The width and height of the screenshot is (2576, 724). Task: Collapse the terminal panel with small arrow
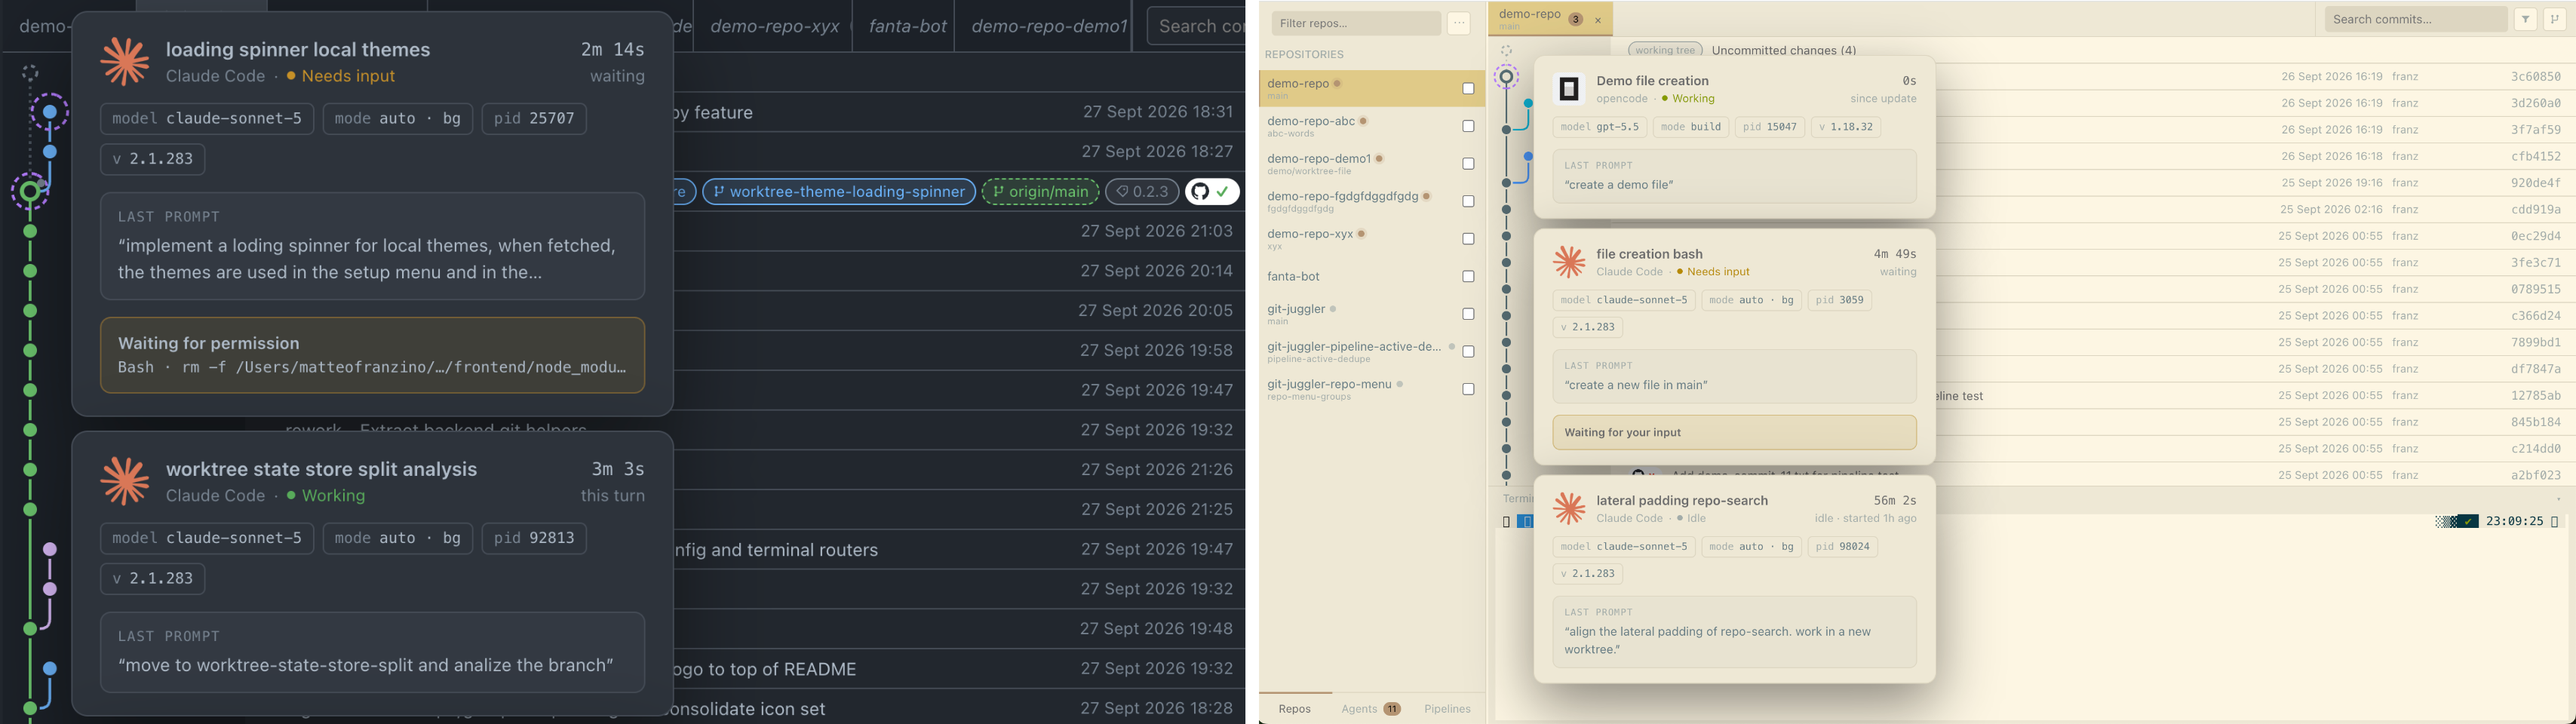click(x=2557, y=499)
